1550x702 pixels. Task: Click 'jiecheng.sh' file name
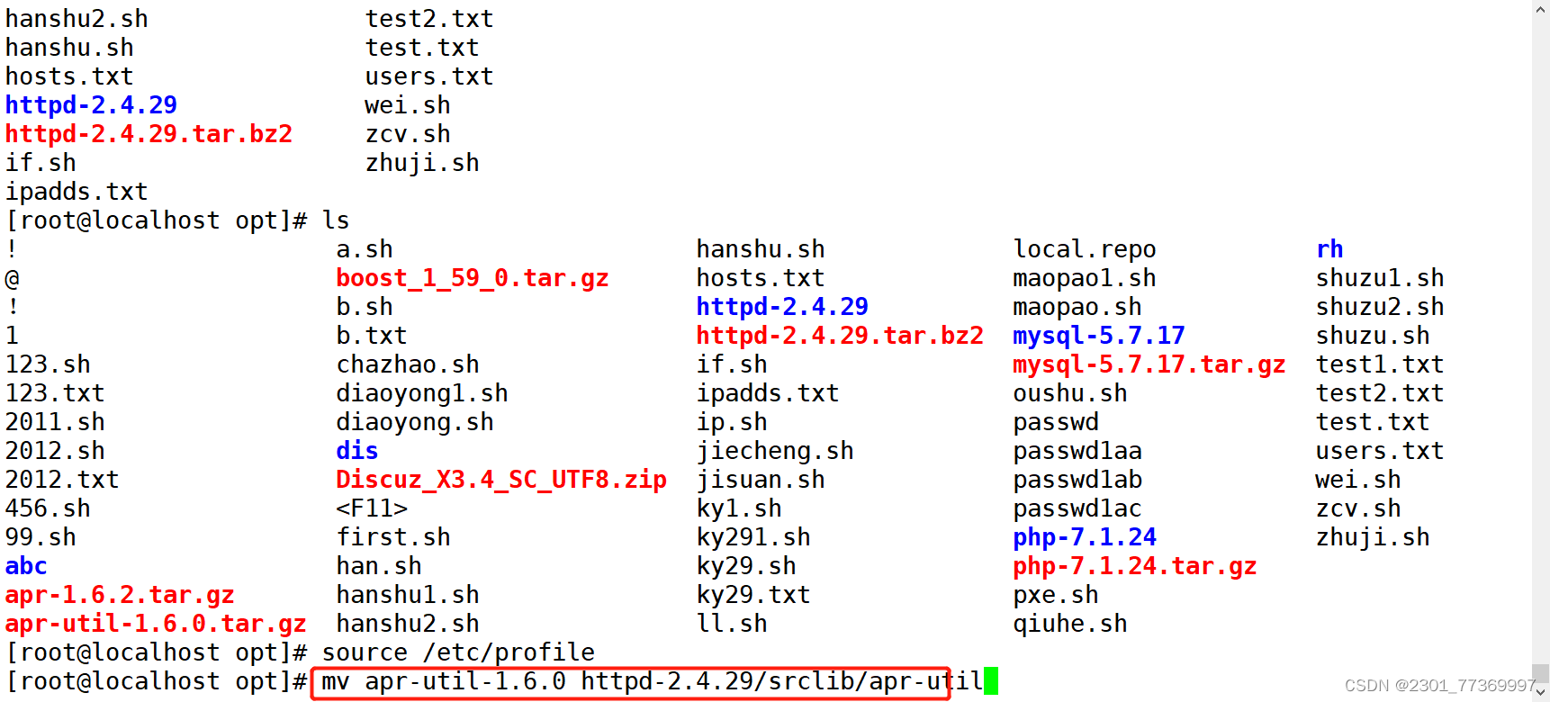pos(775,451)
